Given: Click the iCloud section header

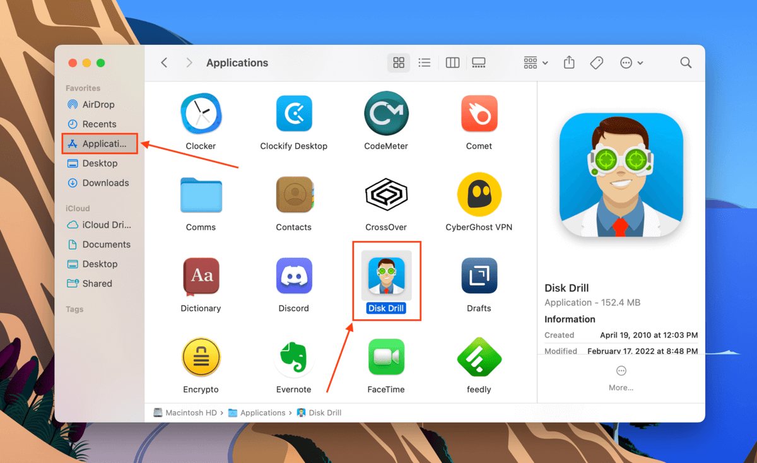Looking at the screenshot, I should (x=78, y=208).
